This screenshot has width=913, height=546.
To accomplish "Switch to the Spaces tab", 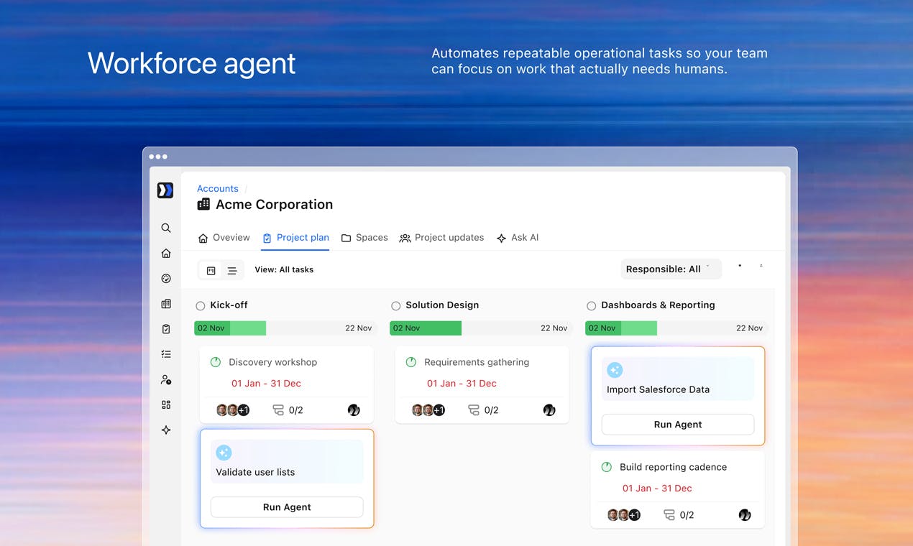I will click(364, 238).
